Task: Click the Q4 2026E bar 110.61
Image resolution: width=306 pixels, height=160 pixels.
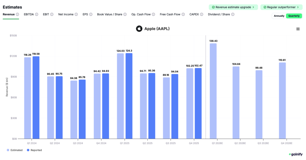Action: (282, 101)
